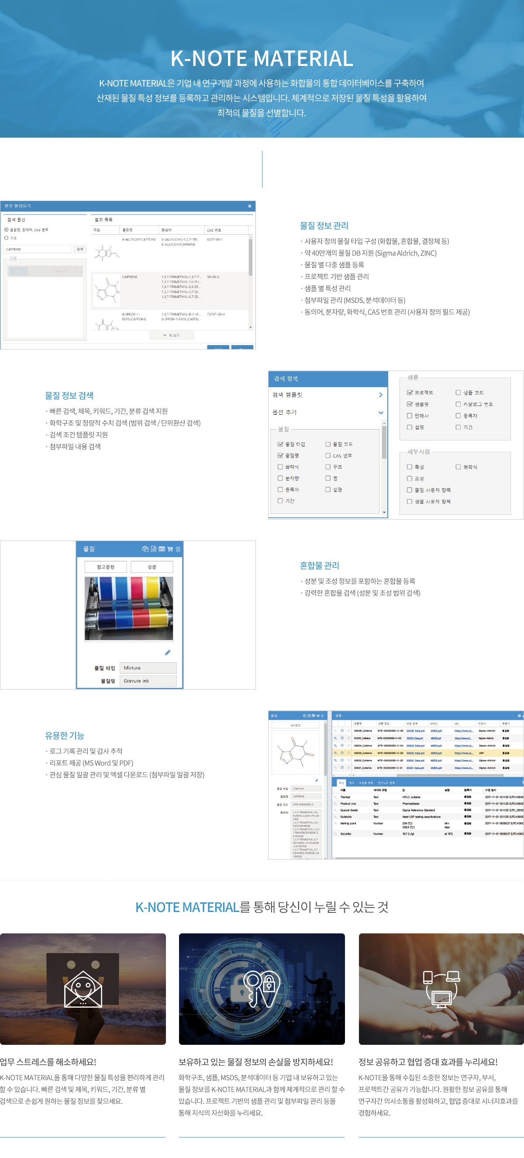The image size is (524, 1158).
Task: Click the trash icon in Mixture 물질 header
Action: click(178, 549)
